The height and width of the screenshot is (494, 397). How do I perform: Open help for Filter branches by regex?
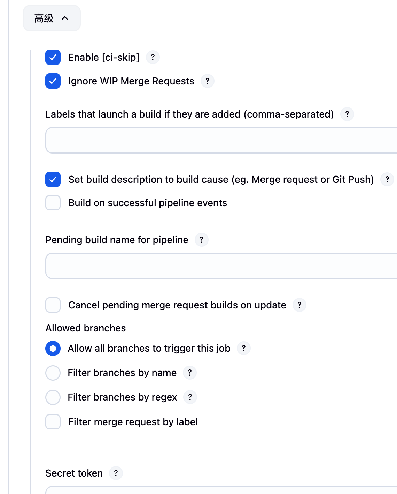coord(190,397)
